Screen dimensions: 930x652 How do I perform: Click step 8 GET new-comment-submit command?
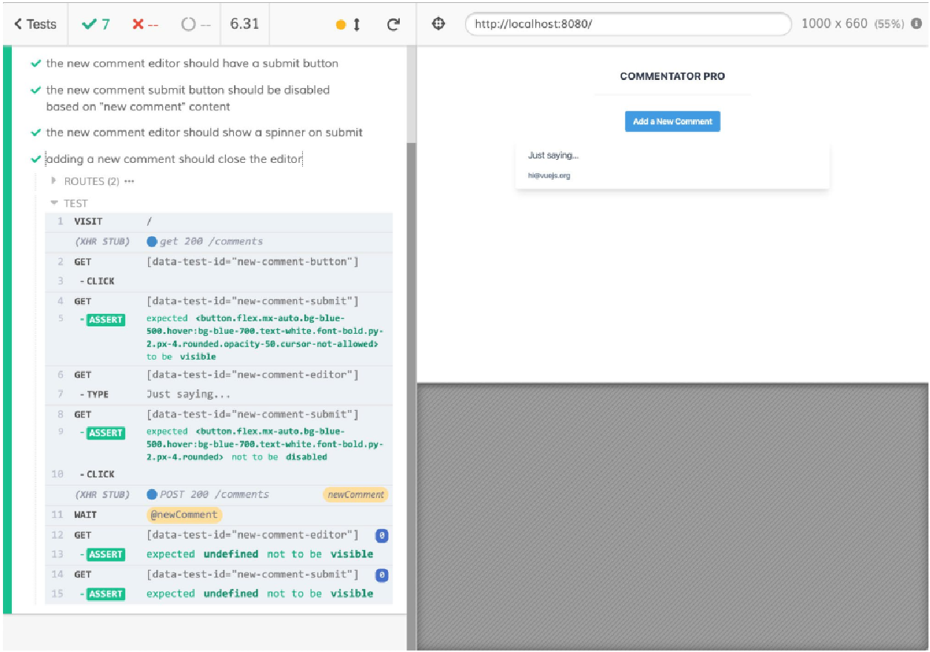pos(218,414)
